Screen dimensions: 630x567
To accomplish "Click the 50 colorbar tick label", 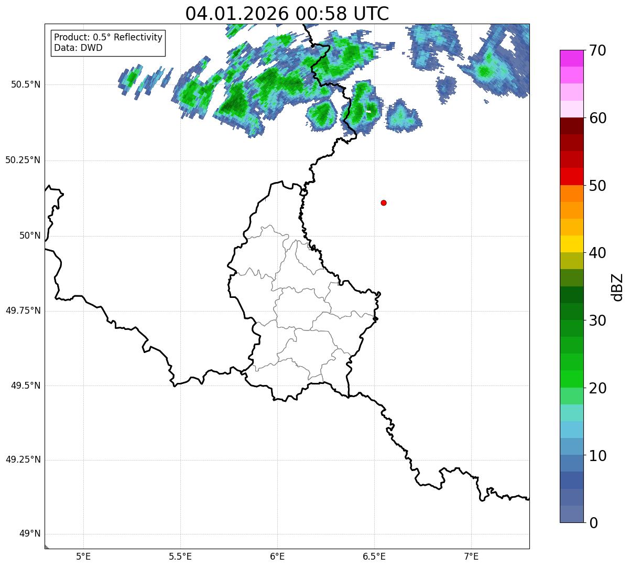I will click(x=598, y=186).
